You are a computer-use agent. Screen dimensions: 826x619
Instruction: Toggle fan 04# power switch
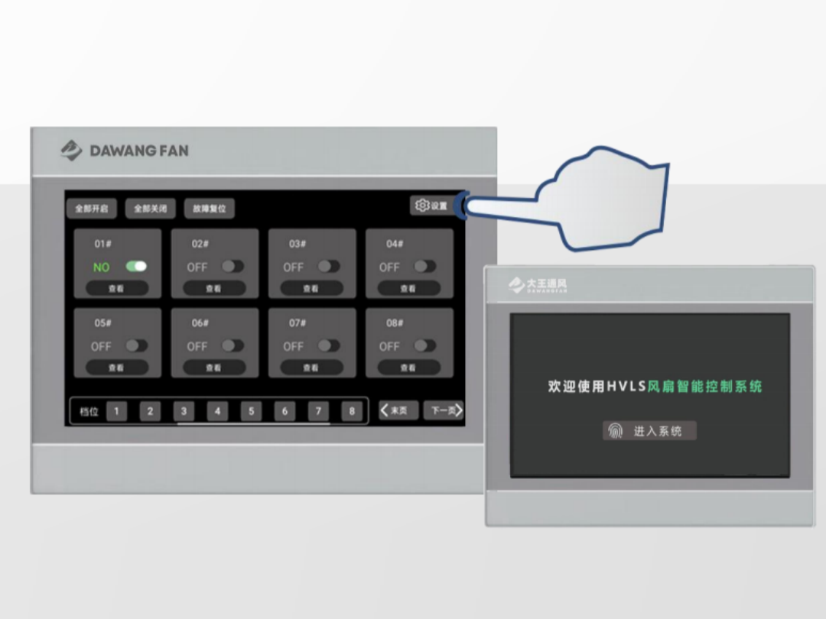click(425, 267)
